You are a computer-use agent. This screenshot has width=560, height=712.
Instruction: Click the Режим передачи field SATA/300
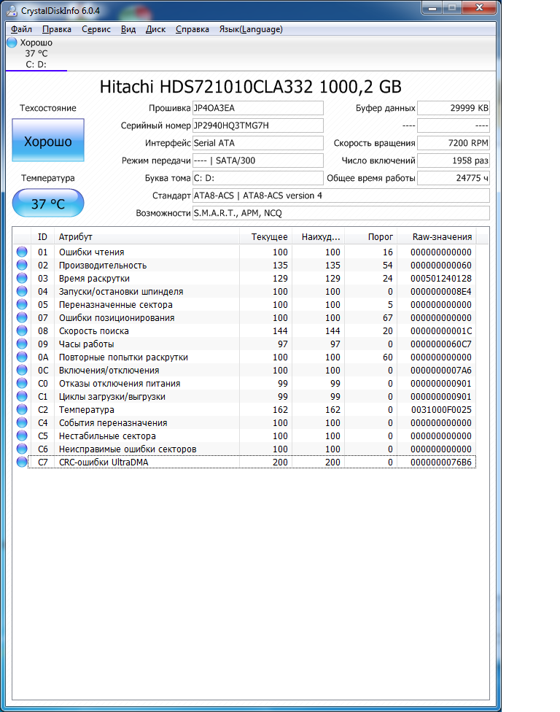click(x=258, y=160)
